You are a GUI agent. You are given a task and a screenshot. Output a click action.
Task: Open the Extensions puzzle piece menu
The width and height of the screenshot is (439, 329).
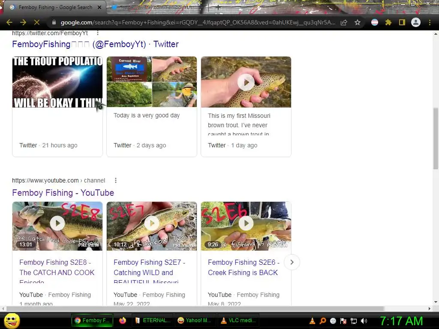click(388, 22)
